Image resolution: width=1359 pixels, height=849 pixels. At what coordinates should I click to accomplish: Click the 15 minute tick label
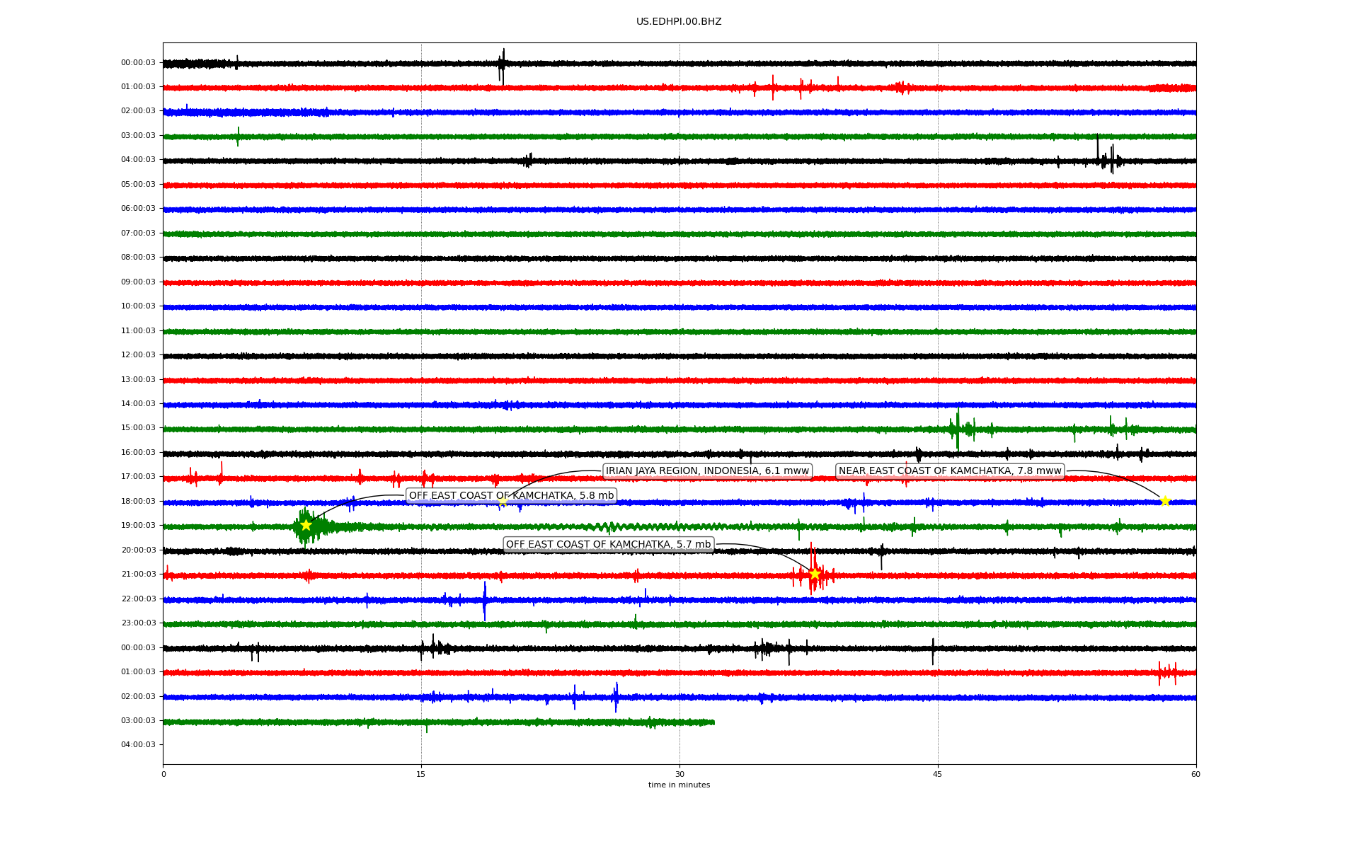pos(421,775)
